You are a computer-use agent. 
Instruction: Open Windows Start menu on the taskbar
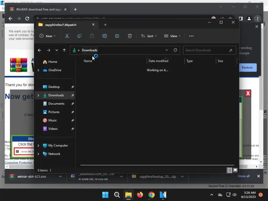105,195
